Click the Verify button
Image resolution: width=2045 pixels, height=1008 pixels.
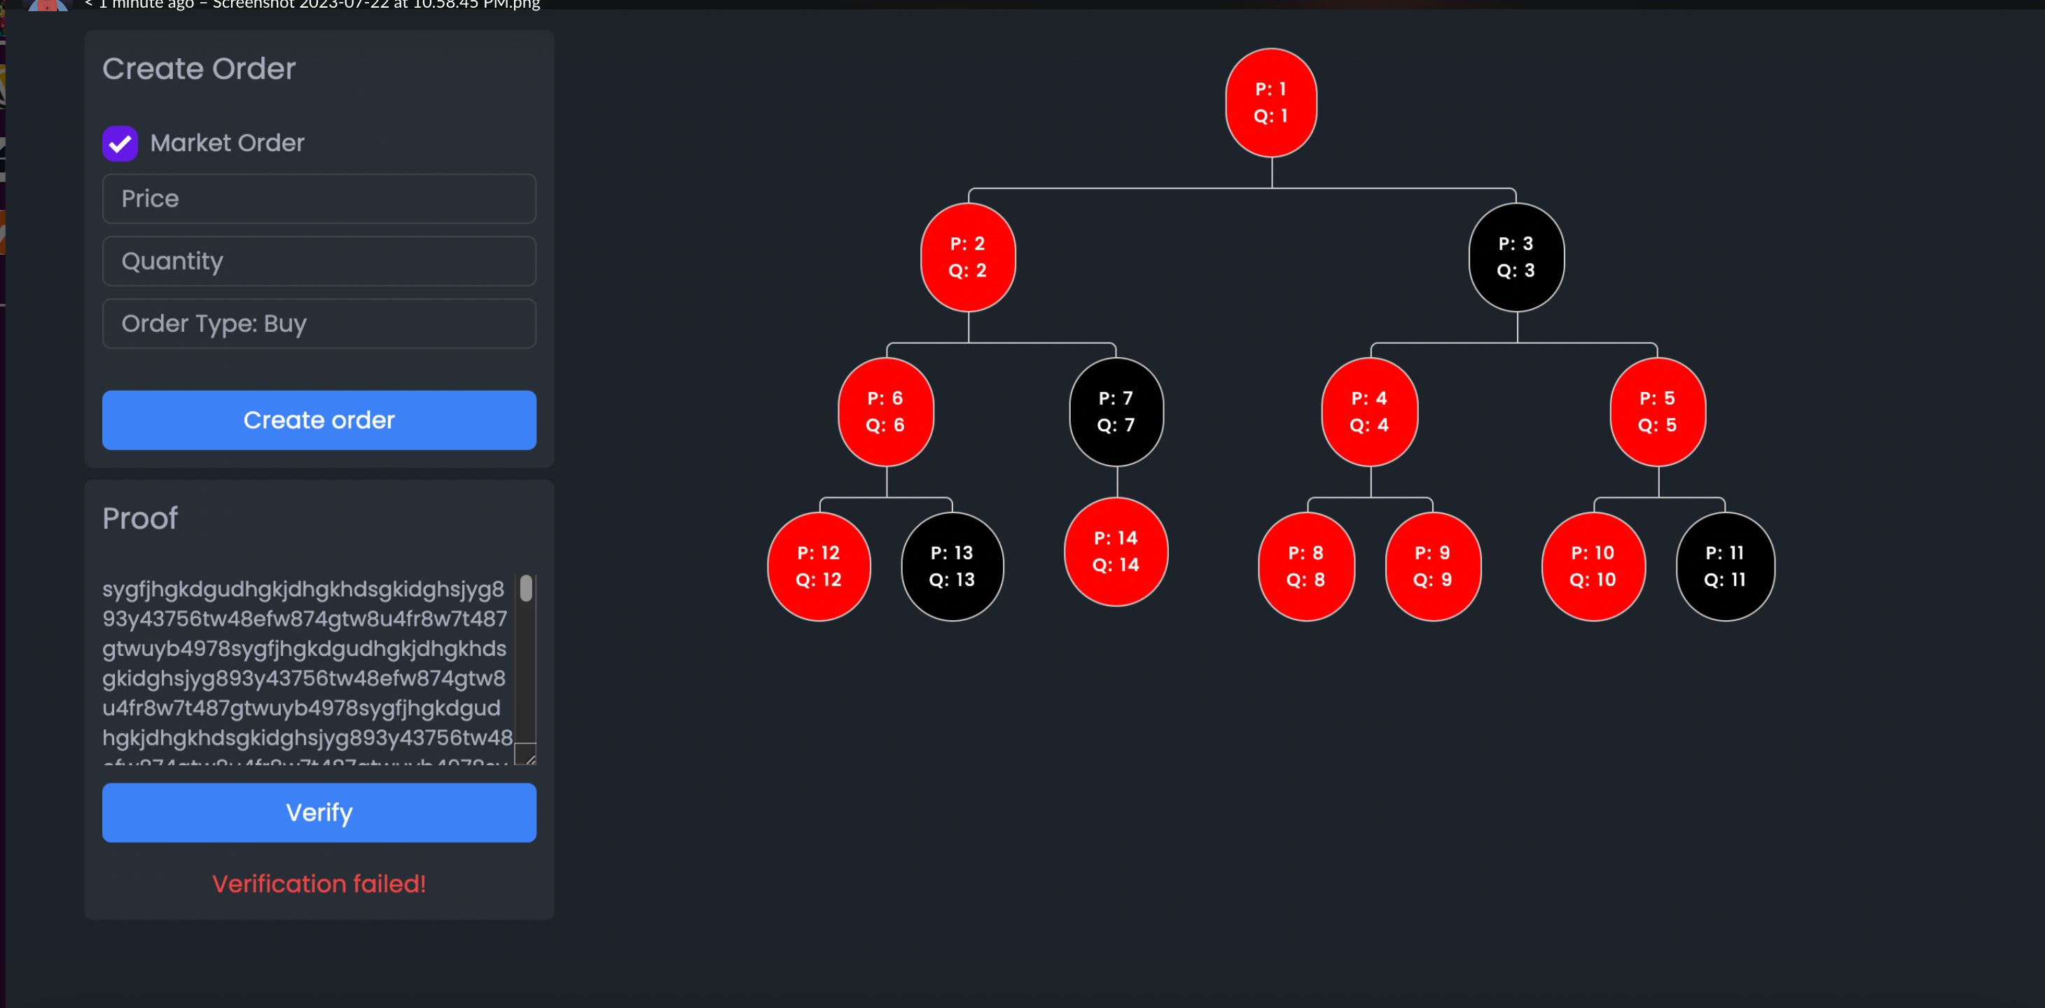319,813
